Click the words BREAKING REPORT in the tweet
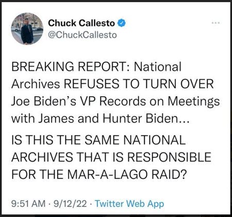The width and height of the screenshot is (232, 217). (71, 67)
